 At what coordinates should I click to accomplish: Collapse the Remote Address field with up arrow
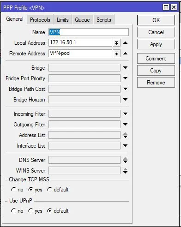(x=125, y=54)
